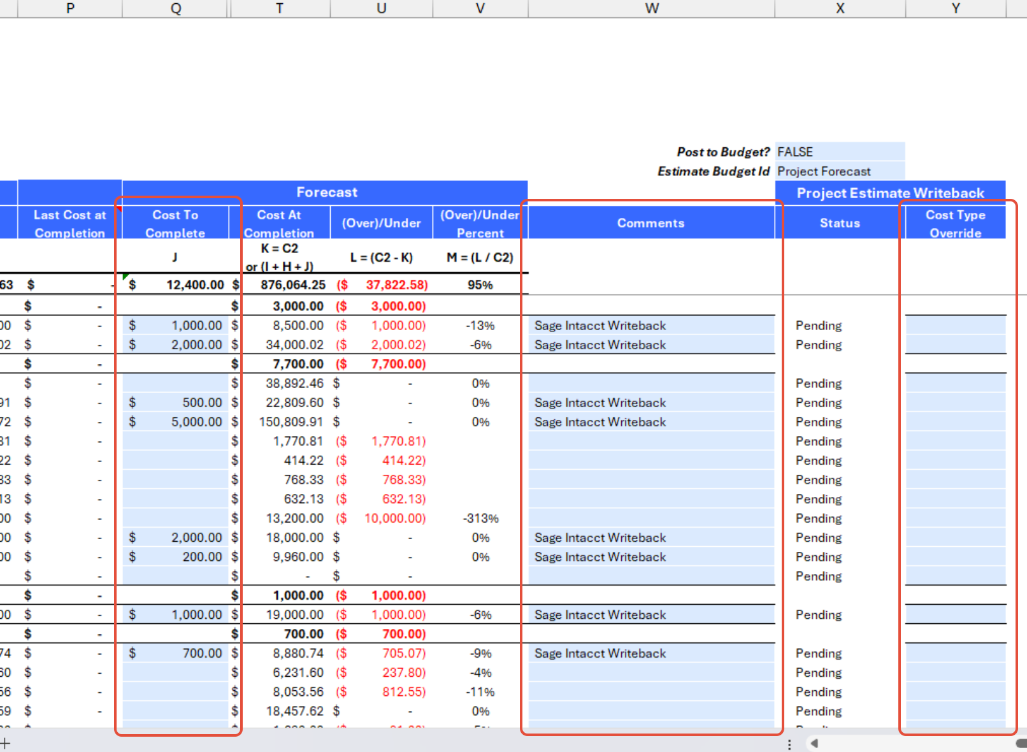Image resolution: width=1027 pixels, height=752 pixels.
Task: Select the 'Project Forecast' Estimate Budget Id cell
Action: pos(840,171)
